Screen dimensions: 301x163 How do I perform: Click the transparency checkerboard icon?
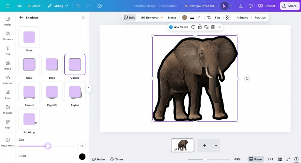(x=228, y=18)
